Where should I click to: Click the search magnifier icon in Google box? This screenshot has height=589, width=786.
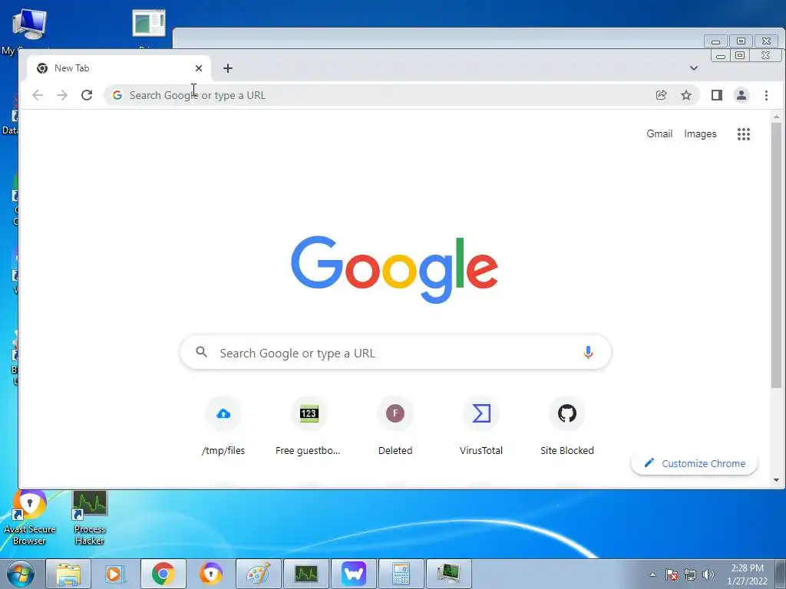tap(202, 352)
